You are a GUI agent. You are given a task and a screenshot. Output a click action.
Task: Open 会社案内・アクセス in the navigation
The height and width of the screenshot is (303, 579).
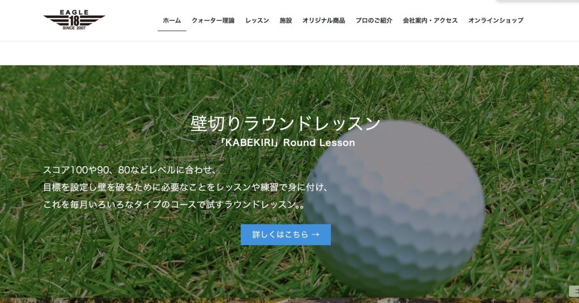point(430,21)
